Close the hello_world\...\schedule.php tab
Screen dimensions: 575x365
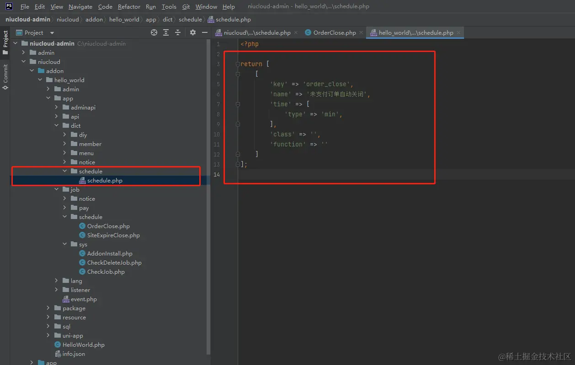(x=458, y=32)
